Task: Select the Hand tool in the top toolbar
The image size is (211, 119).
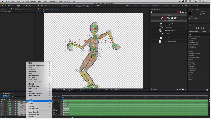Action: [x=9, y=5]
